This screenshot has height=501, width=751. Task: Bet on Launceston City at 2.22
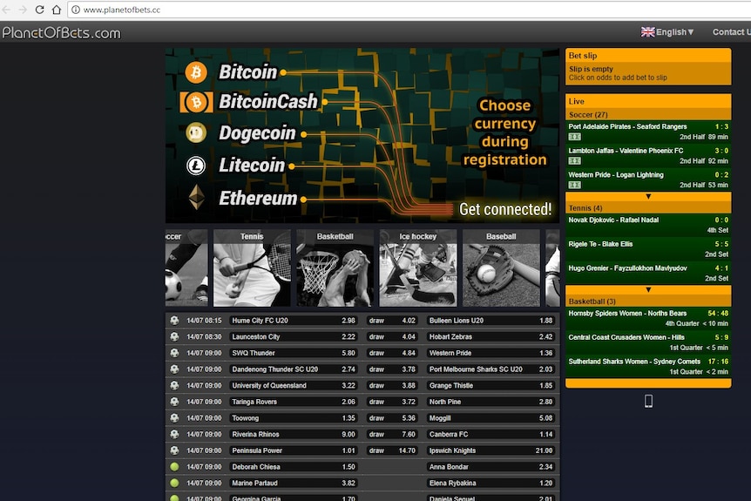(x=294, y=336)
